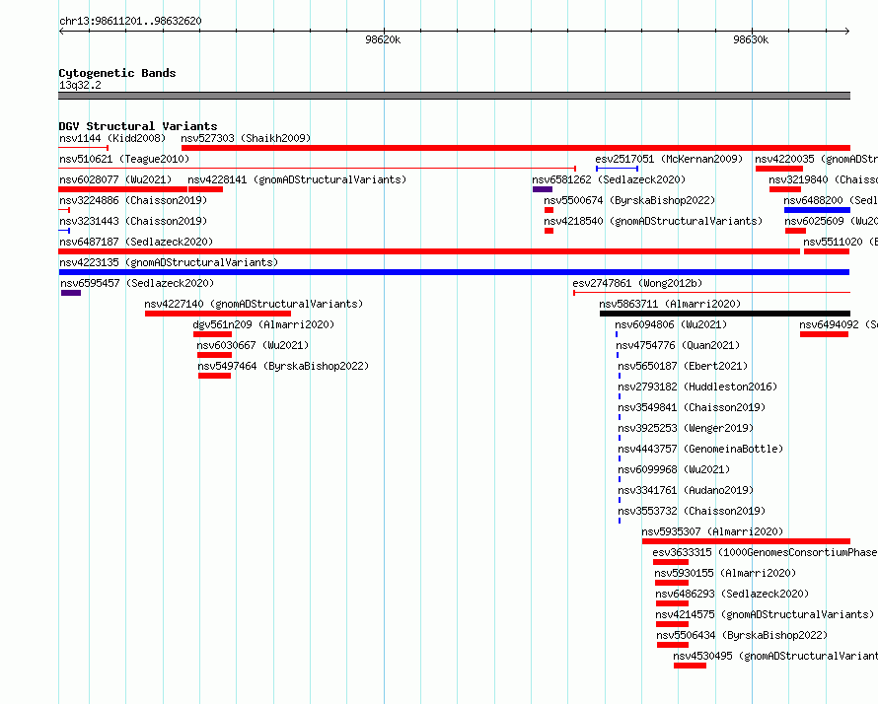Select nsv4218540 gnomAD variant label
The width and height of the screenshot is (878, 704).
653,221
